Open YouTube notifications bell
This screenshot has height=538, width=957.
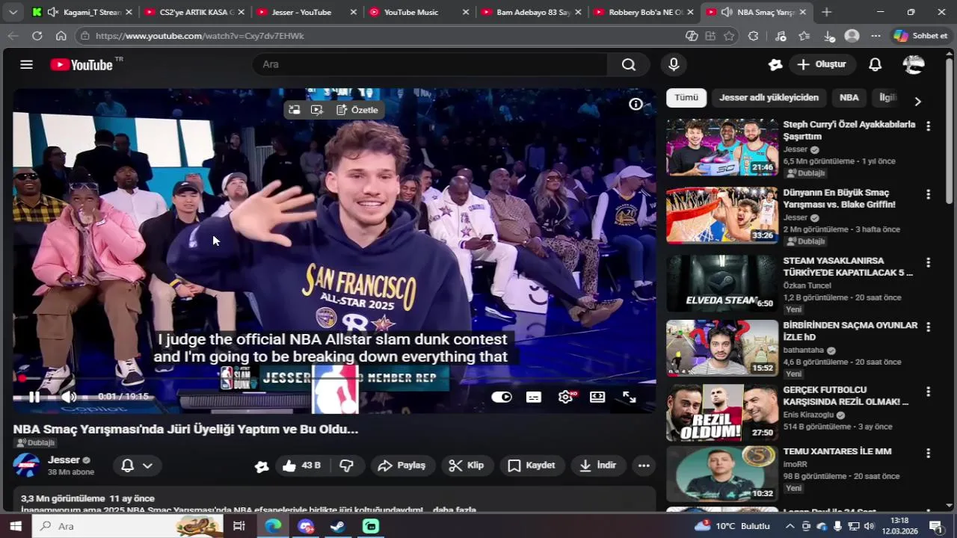click(875, 64)
